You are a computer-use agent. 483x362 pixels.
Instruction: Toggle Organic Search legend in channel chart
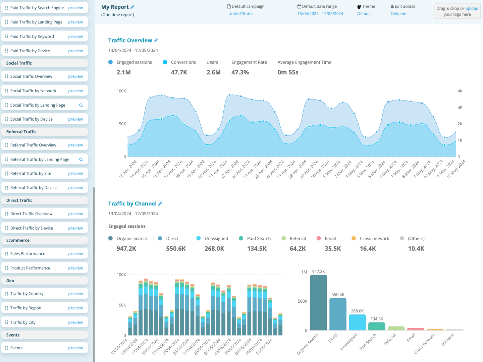point(111,238)
